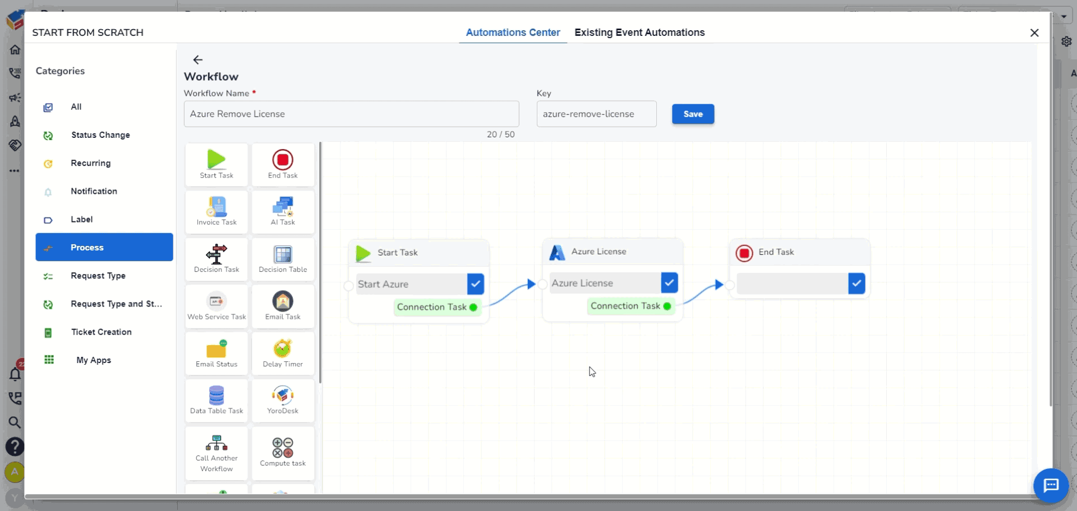Pick the Delay Timer palette item
Screen dimensions: 1077x511
click(x=283, y=353)
